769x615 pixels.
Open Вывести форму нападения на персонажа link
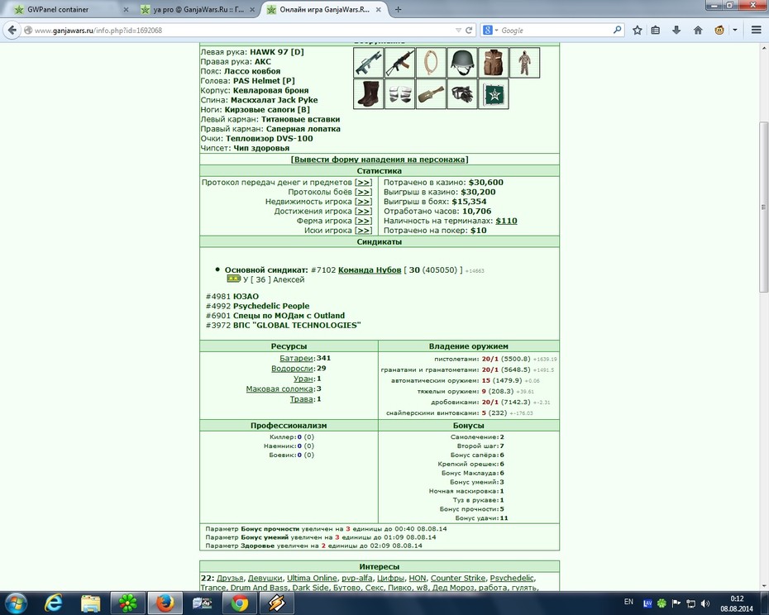pos(379,160)
